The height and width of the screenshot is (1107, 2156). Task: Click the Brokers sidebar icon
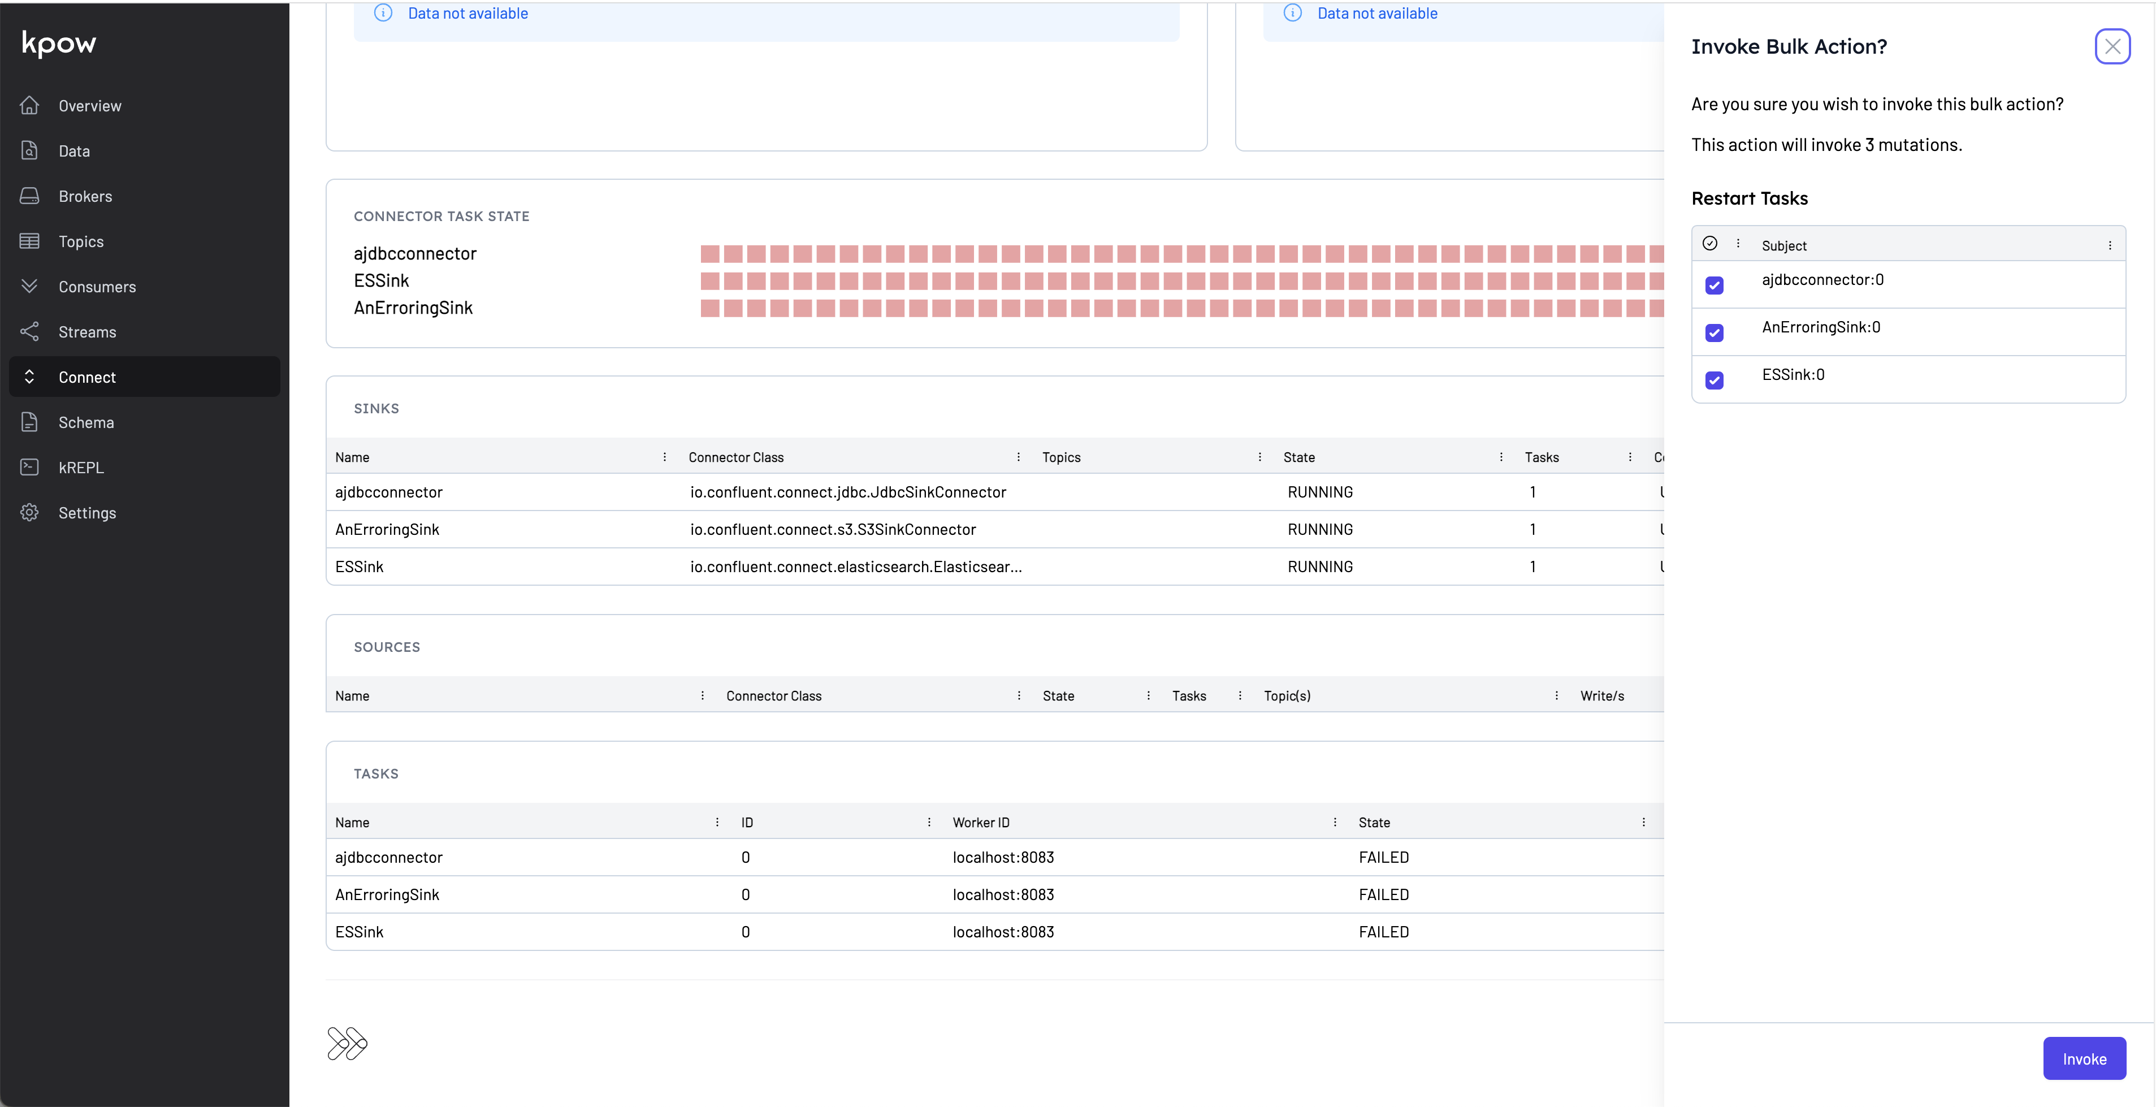pos(30,196)
